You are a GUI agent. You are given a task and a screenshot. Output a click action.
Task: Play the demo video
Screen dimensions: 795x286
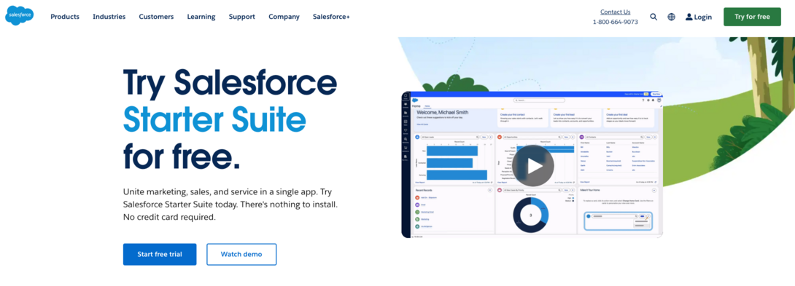pos(532,165)
